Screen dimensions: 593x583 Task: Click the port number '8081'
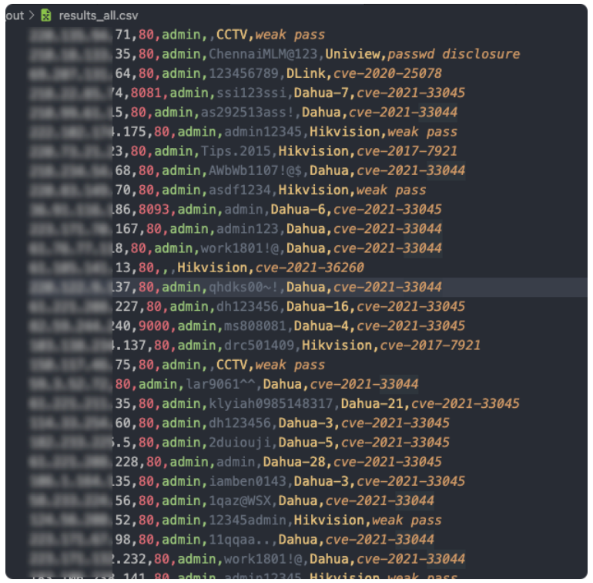point(146,93)
